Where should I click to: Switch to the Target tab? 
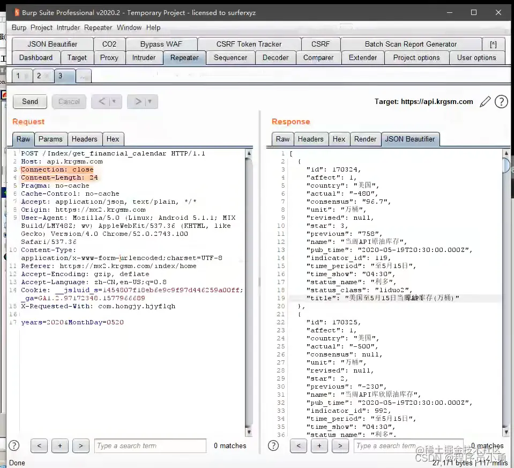pos(77,58)
